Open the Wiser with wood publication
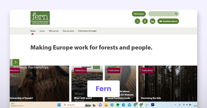 [x=87, y=84]
